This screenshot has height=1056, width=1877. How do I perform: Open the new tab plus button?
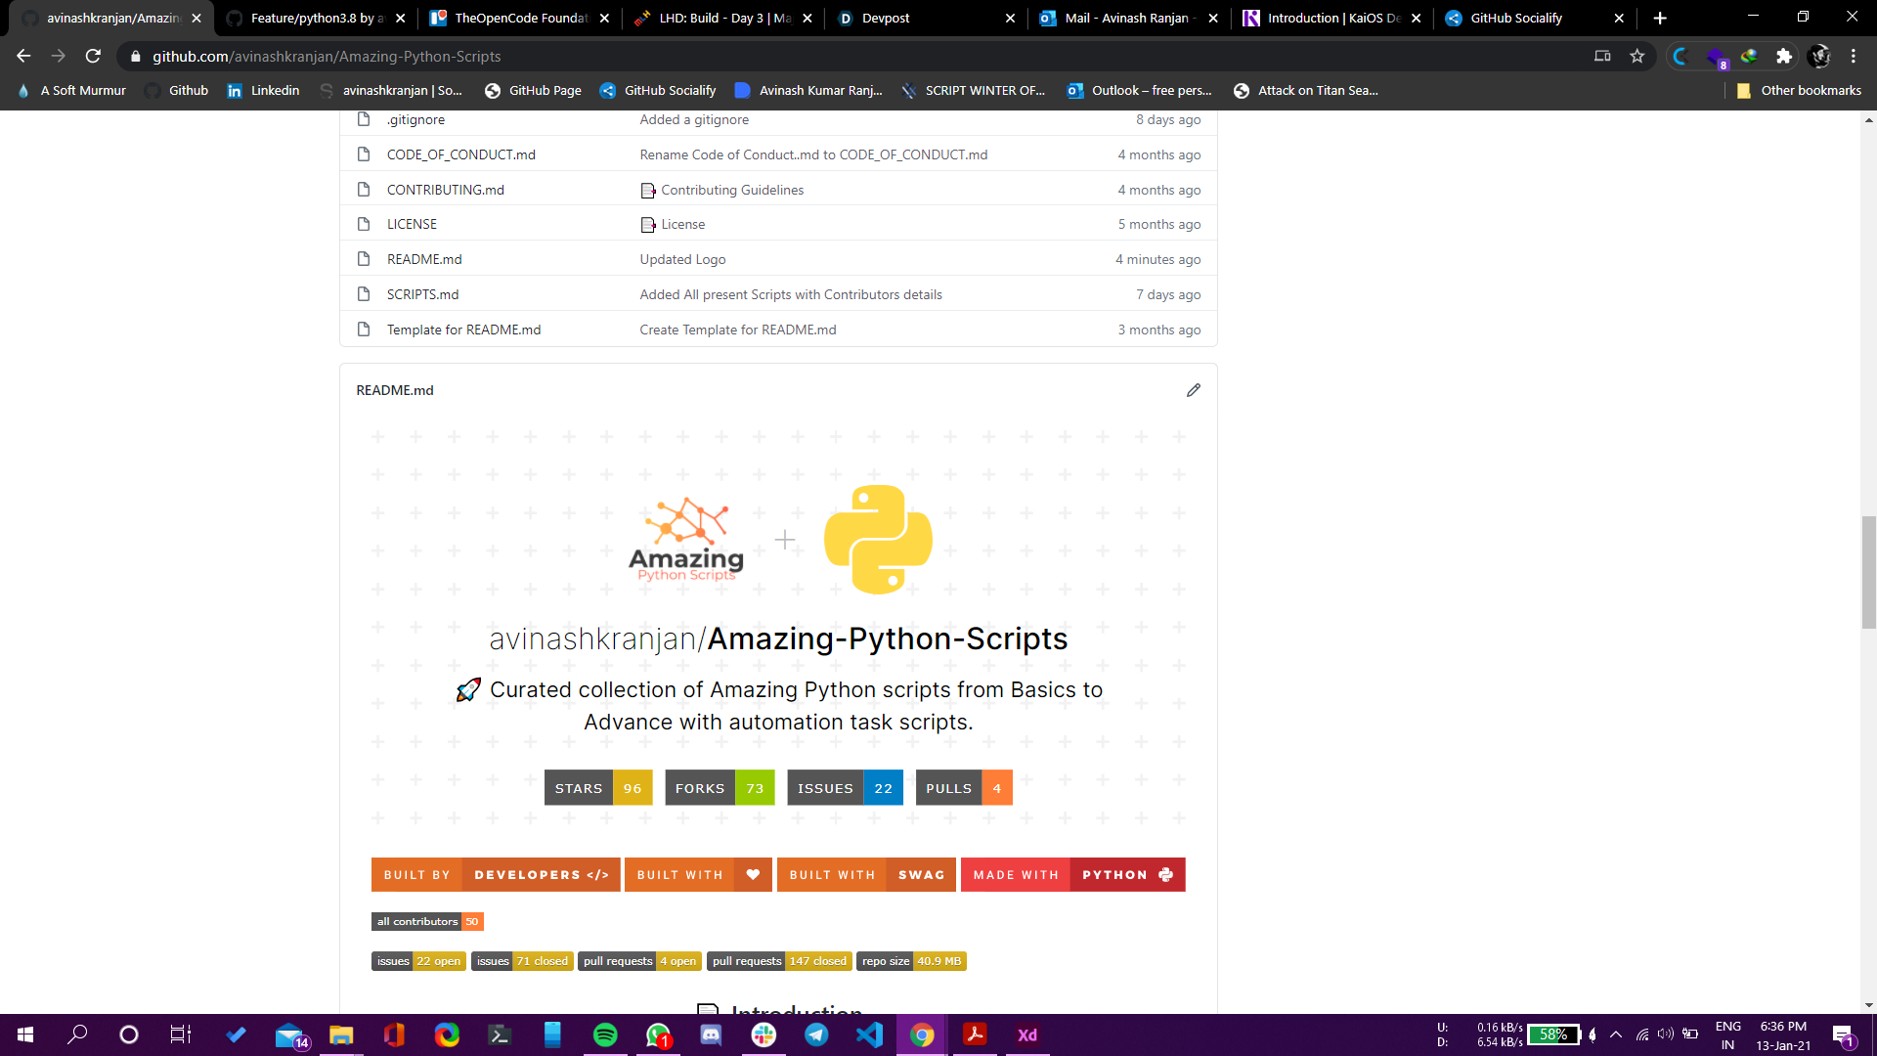coord(1660,18)
